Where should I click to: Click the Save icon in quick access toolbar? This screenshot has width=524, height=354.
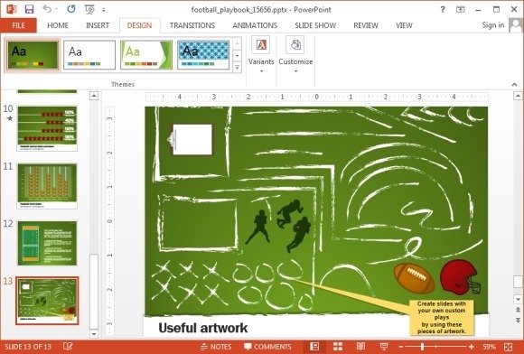click(30, 9)
